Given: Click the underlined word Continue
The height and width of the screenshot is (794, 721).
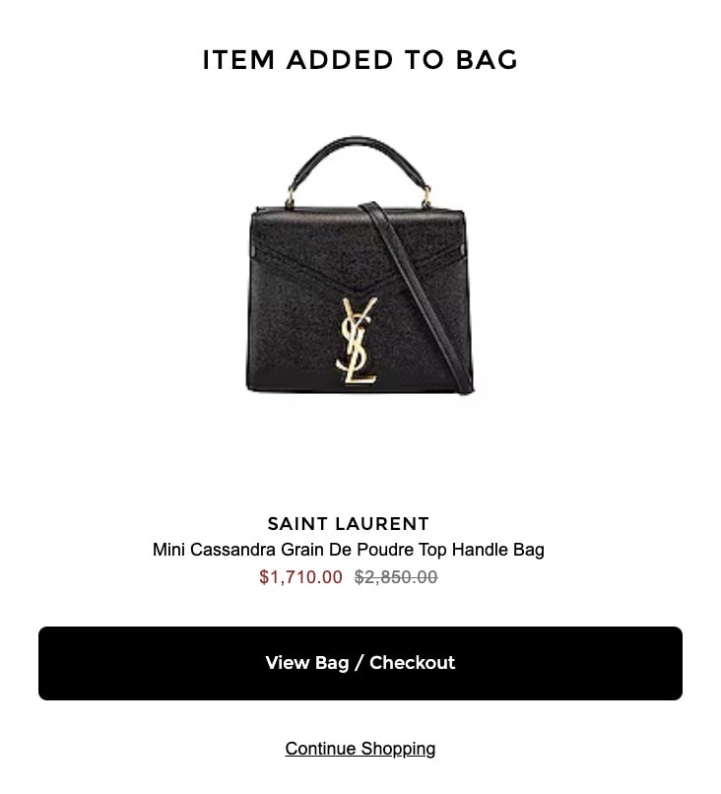Looking at the screenshot, I should 320,749.
